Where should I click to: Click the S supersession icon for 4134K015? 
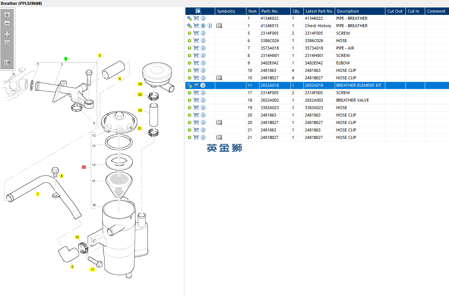[203, 26]
